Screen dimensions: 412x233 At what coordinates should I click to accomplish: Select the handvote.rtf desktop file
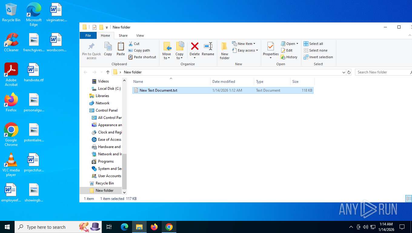tap(34, 73)
